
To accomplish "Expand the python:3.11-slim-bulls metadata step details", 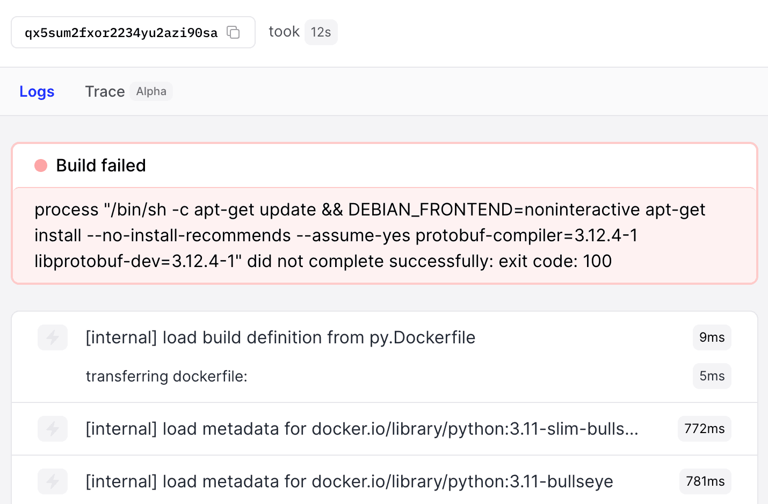I will point(363,429).
